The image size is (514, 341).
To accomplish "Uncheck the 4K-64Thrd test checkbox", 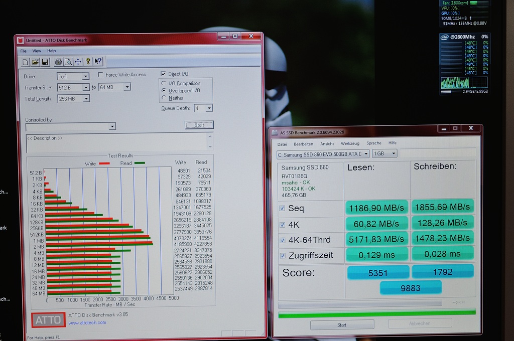I will point(282,240).
